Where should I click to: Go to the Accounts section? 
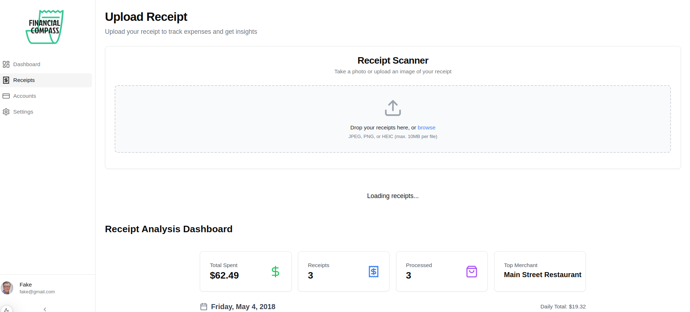pos(24,96)
